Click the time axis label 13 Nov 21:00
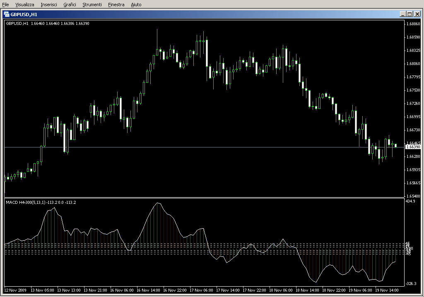This screenshot has height=297, width=424. (x=95, y=290)
